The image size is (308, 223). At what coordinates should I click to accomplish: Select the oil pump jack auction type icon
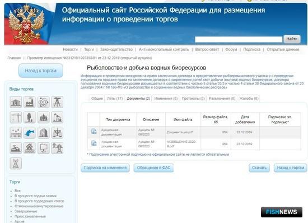(x=57, y=117)
